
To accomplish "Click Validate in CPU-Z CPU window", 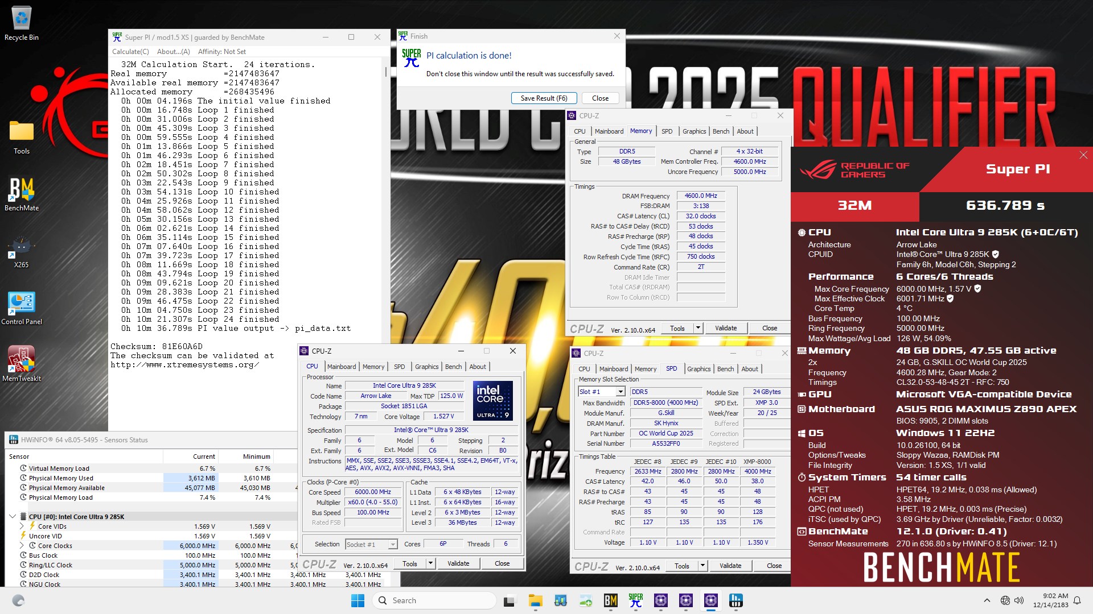I will (x=458, y=563).
